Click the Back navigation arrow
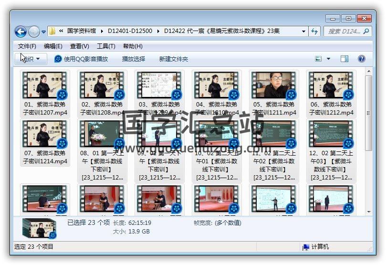386x265 pixels. click(21, 32)
